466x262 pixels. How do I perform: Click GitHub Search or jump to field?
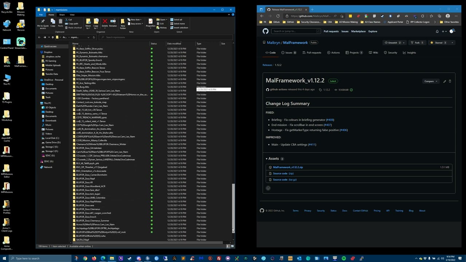(x=296, y=31)
